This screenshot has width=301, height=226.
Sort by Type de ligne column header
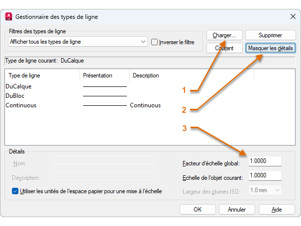tap(25, 75)
